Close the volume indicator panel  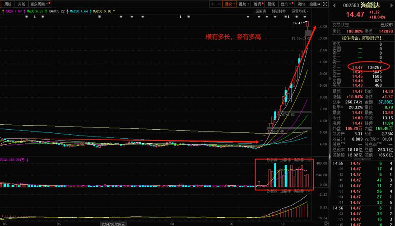pos(309,160)
